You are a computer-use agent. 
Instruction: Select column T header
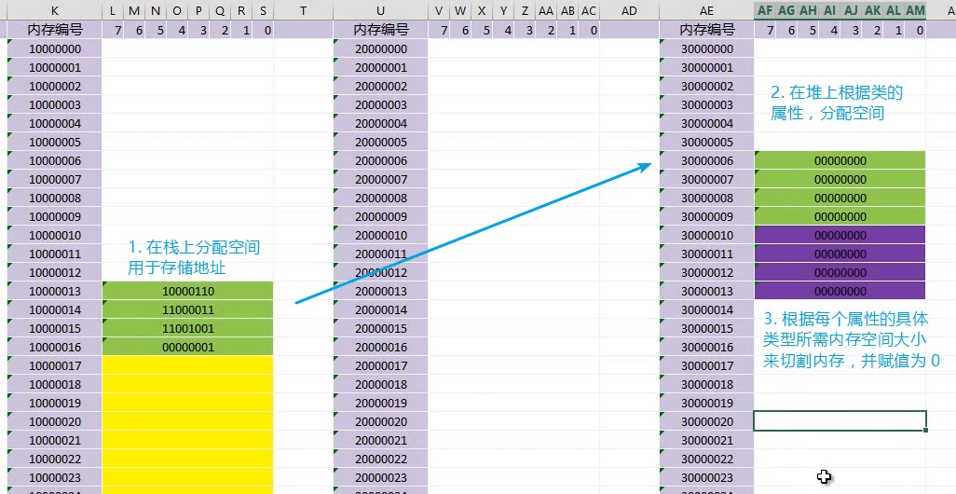coord(303,10)
